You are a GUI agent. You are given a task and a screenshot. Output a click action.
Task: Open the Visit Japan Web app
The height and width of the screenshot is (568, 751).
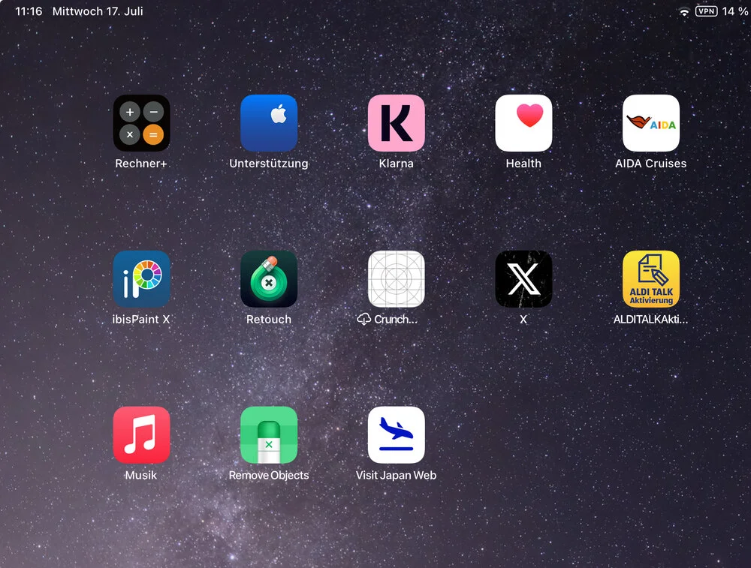[396, 435]
